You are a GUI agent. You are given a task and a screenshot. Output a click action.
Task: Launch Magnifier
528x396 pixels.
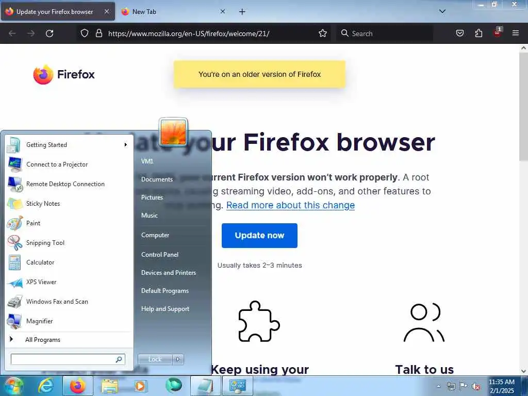point(69,321)
